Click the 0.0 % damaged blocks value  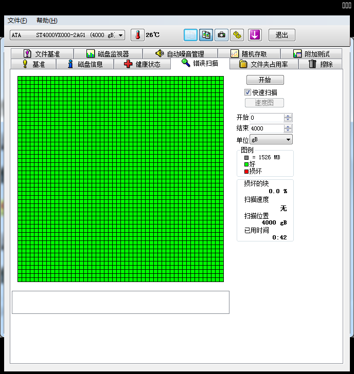(x=278, y=191)
